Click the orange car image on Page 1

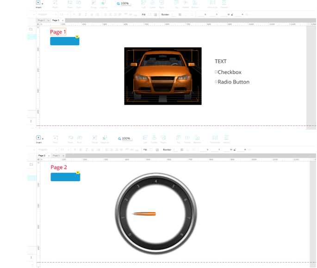click(x=163, y=76)
